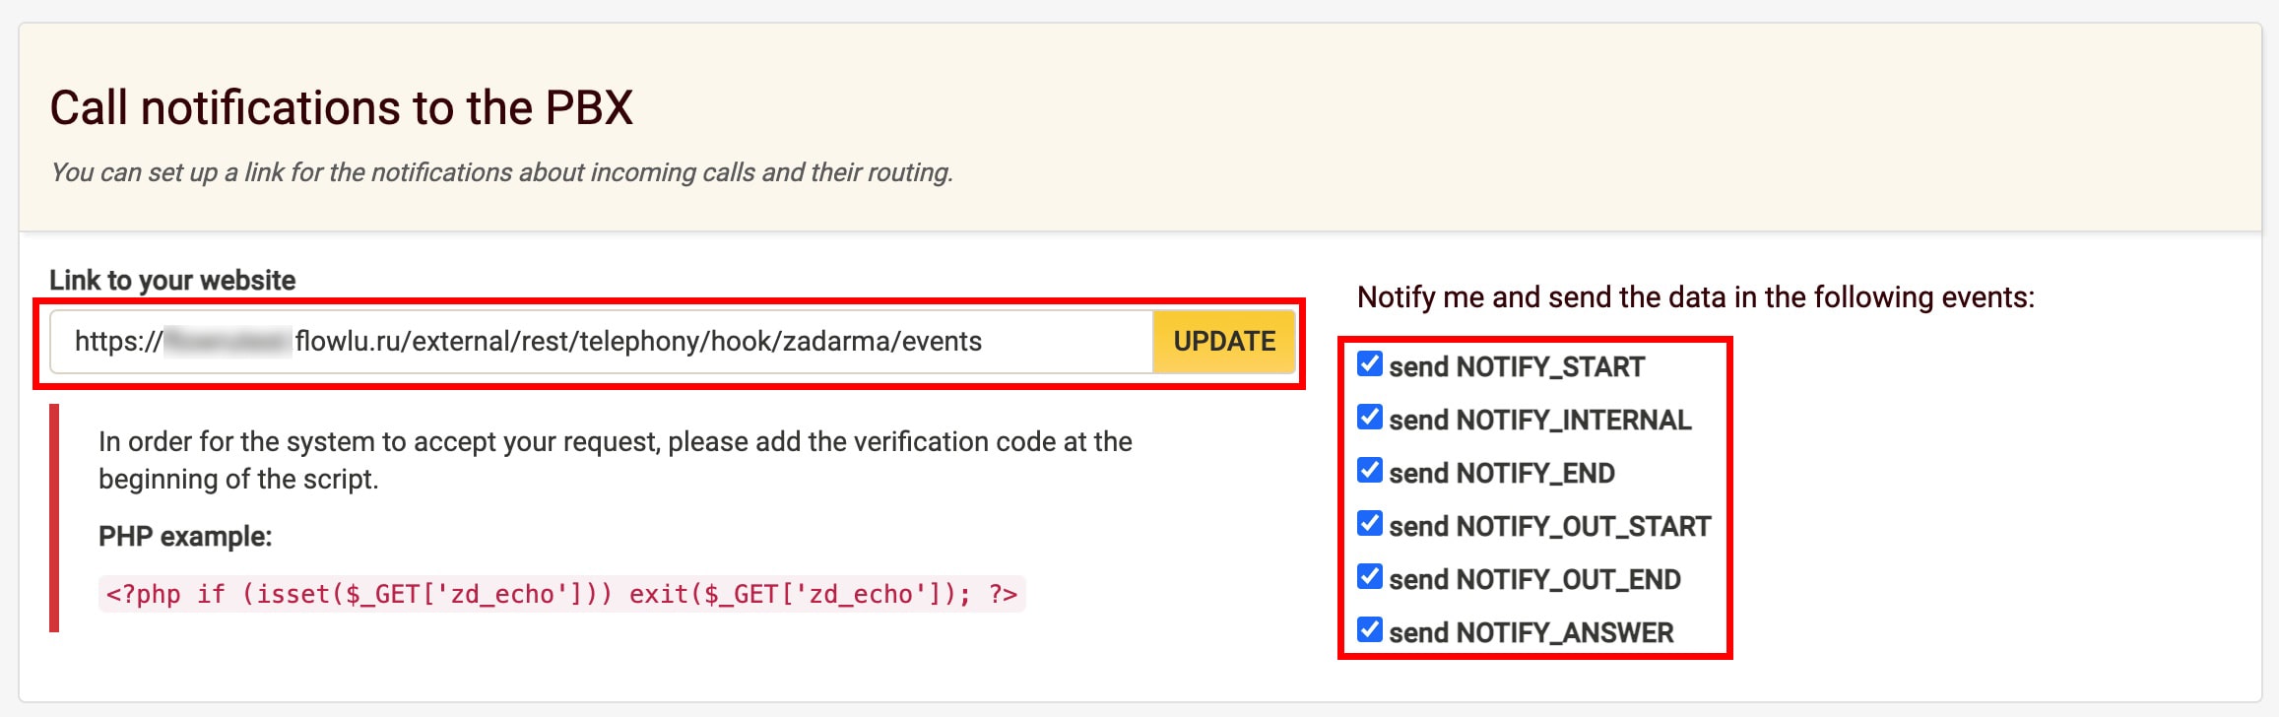This screenshot has height=717, width=2279.
Task: Uncheck the send NOTIFY_START checkbox
Action: [1369, 364]
